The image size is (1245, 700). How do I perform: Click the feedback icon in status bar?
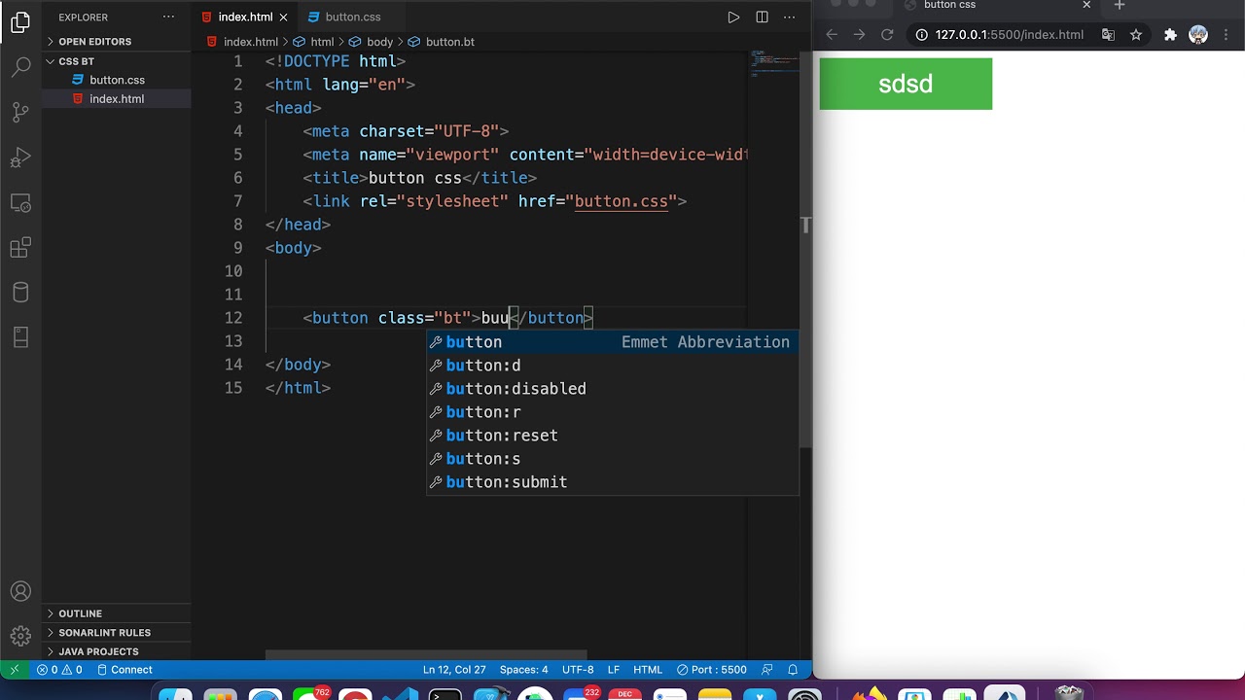pos(767,670)
